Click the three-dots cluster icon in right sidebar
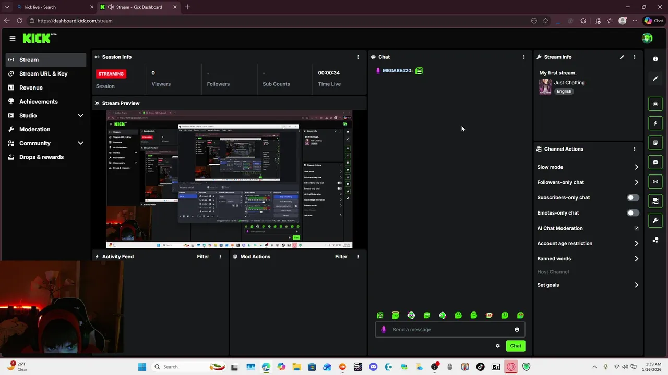668x375 pixels. (x=655, y=240)
